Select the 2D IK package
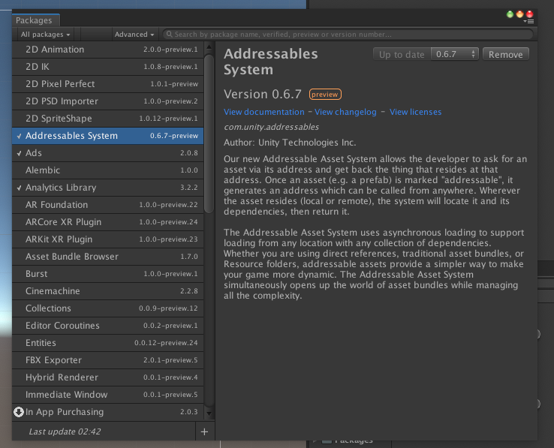 (x=108, y=67)
